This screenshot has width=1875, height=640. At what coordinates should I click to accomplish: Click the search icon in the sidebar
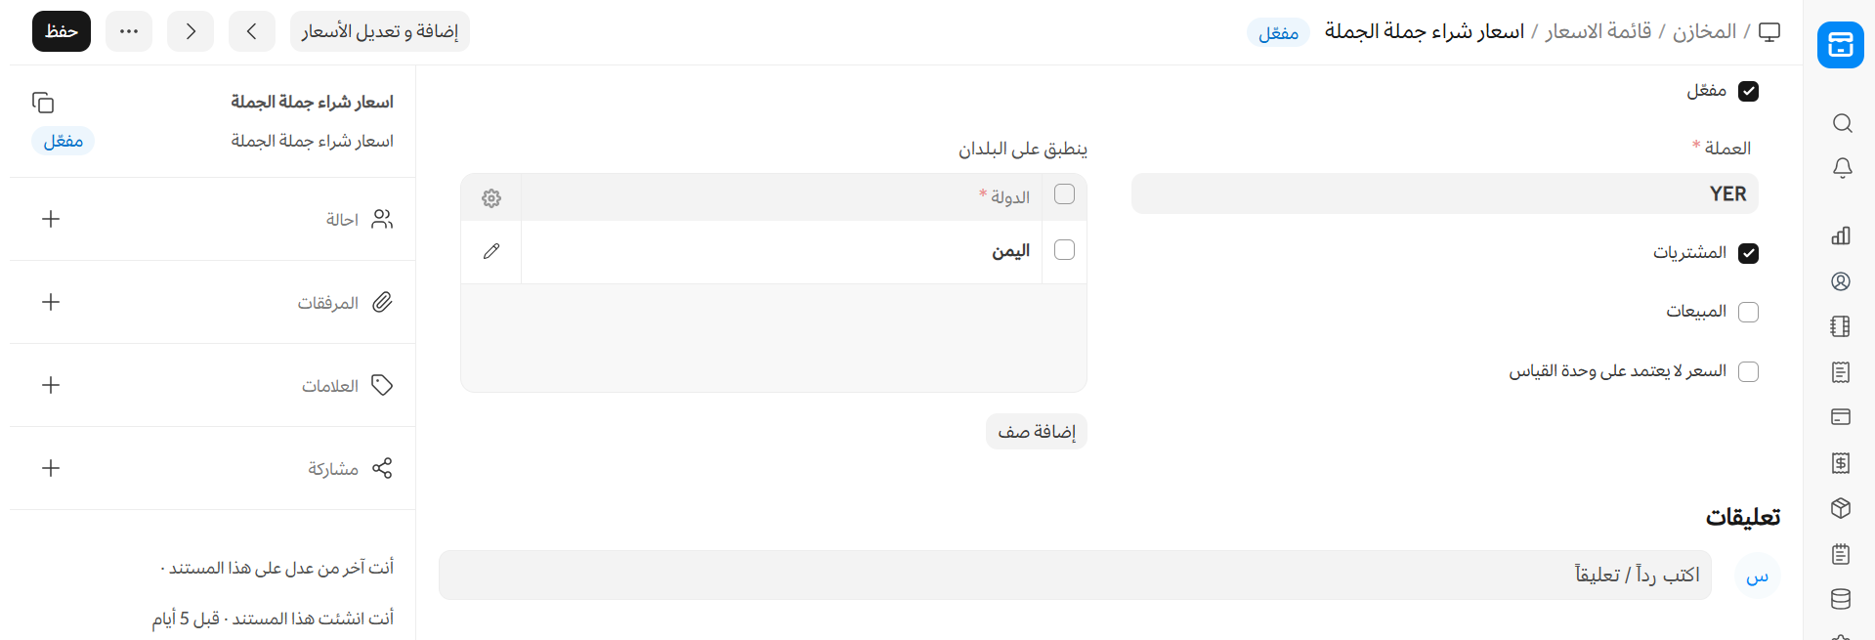tap(1842, 123)
